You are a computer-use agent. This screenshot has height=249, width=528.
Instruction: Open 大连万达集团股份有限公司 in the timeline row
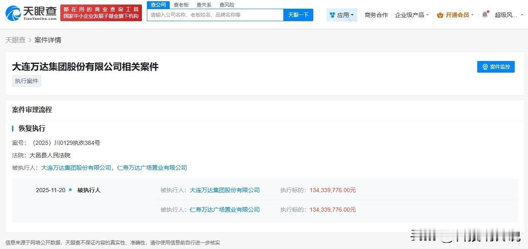[225, 190]
